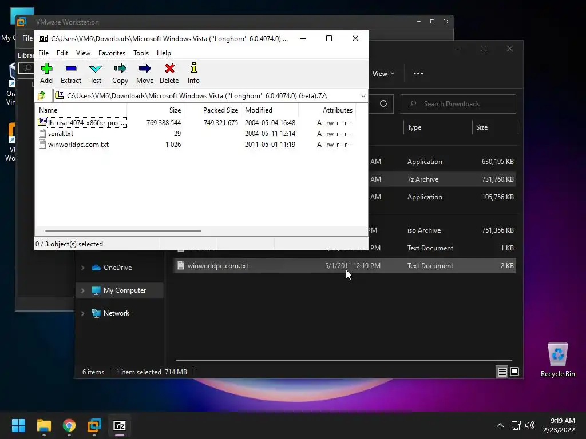Sort 7-Zip list by Size column

coord(156,110)
